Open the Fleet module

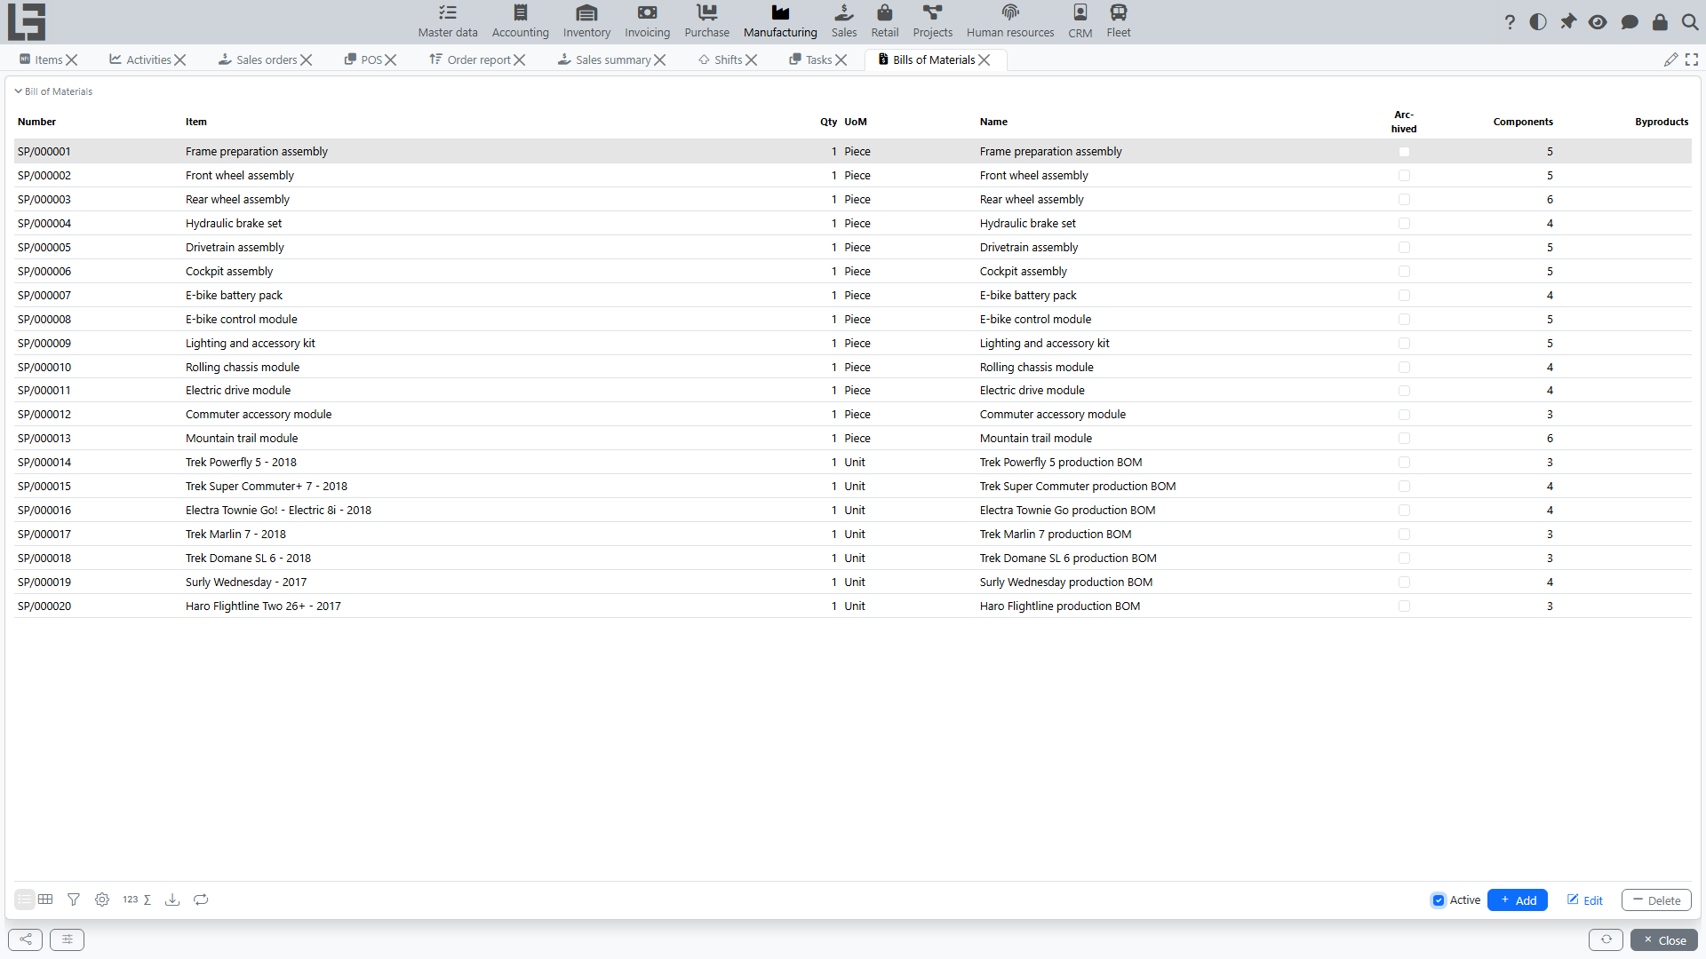click(1119, 21)
